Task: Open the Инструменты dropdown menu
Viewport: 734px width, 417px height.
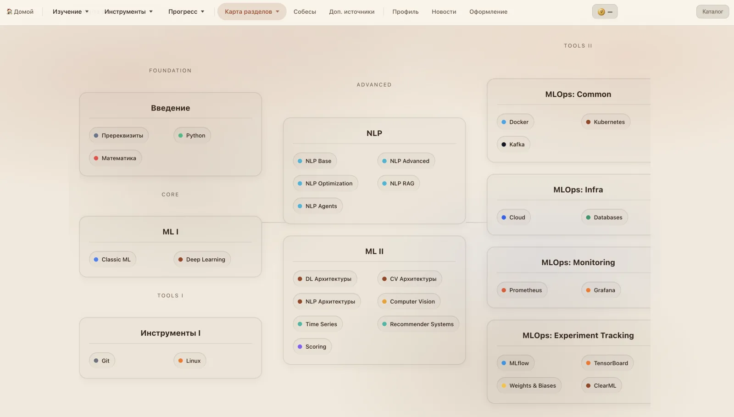Action: pos(128,11)
